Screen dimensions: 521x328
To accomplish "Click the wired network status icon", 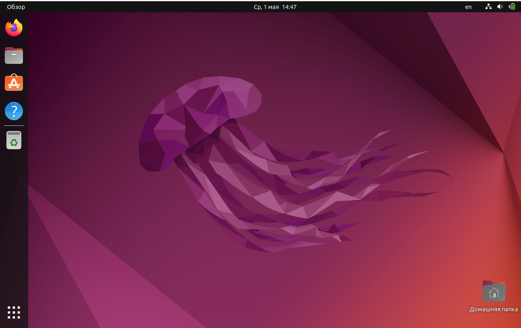I will pos(488,7).
